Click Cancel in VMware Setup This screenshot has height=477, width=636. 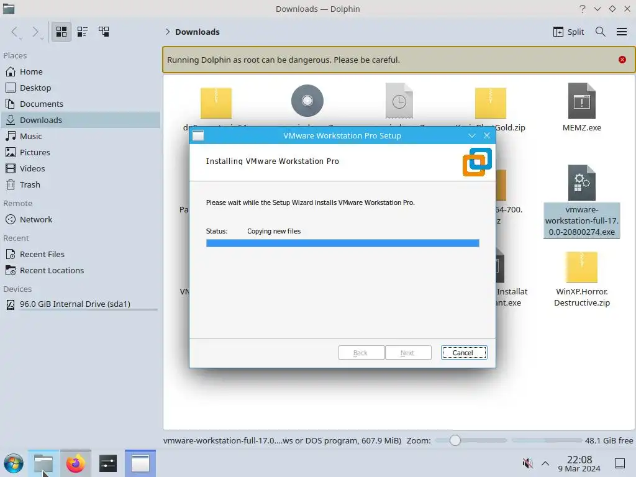pos(464,353)
